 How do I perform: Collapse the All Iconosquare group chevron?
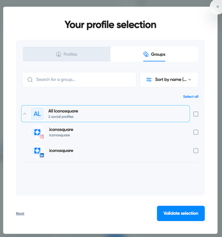pyautogui.click(x=25, y=114)
